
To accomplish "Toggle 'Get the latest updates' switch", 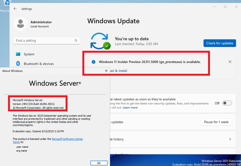I will pos(227,103).
